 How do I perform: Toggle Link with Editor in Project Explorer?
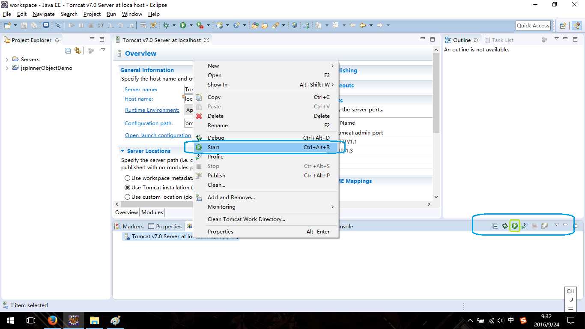(78, 51)
